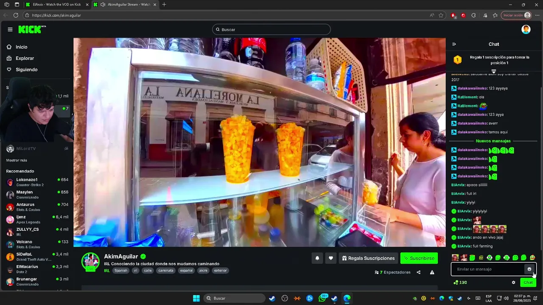
Task: Open SiDeRaL recommended channel
Action: [37, 256]
